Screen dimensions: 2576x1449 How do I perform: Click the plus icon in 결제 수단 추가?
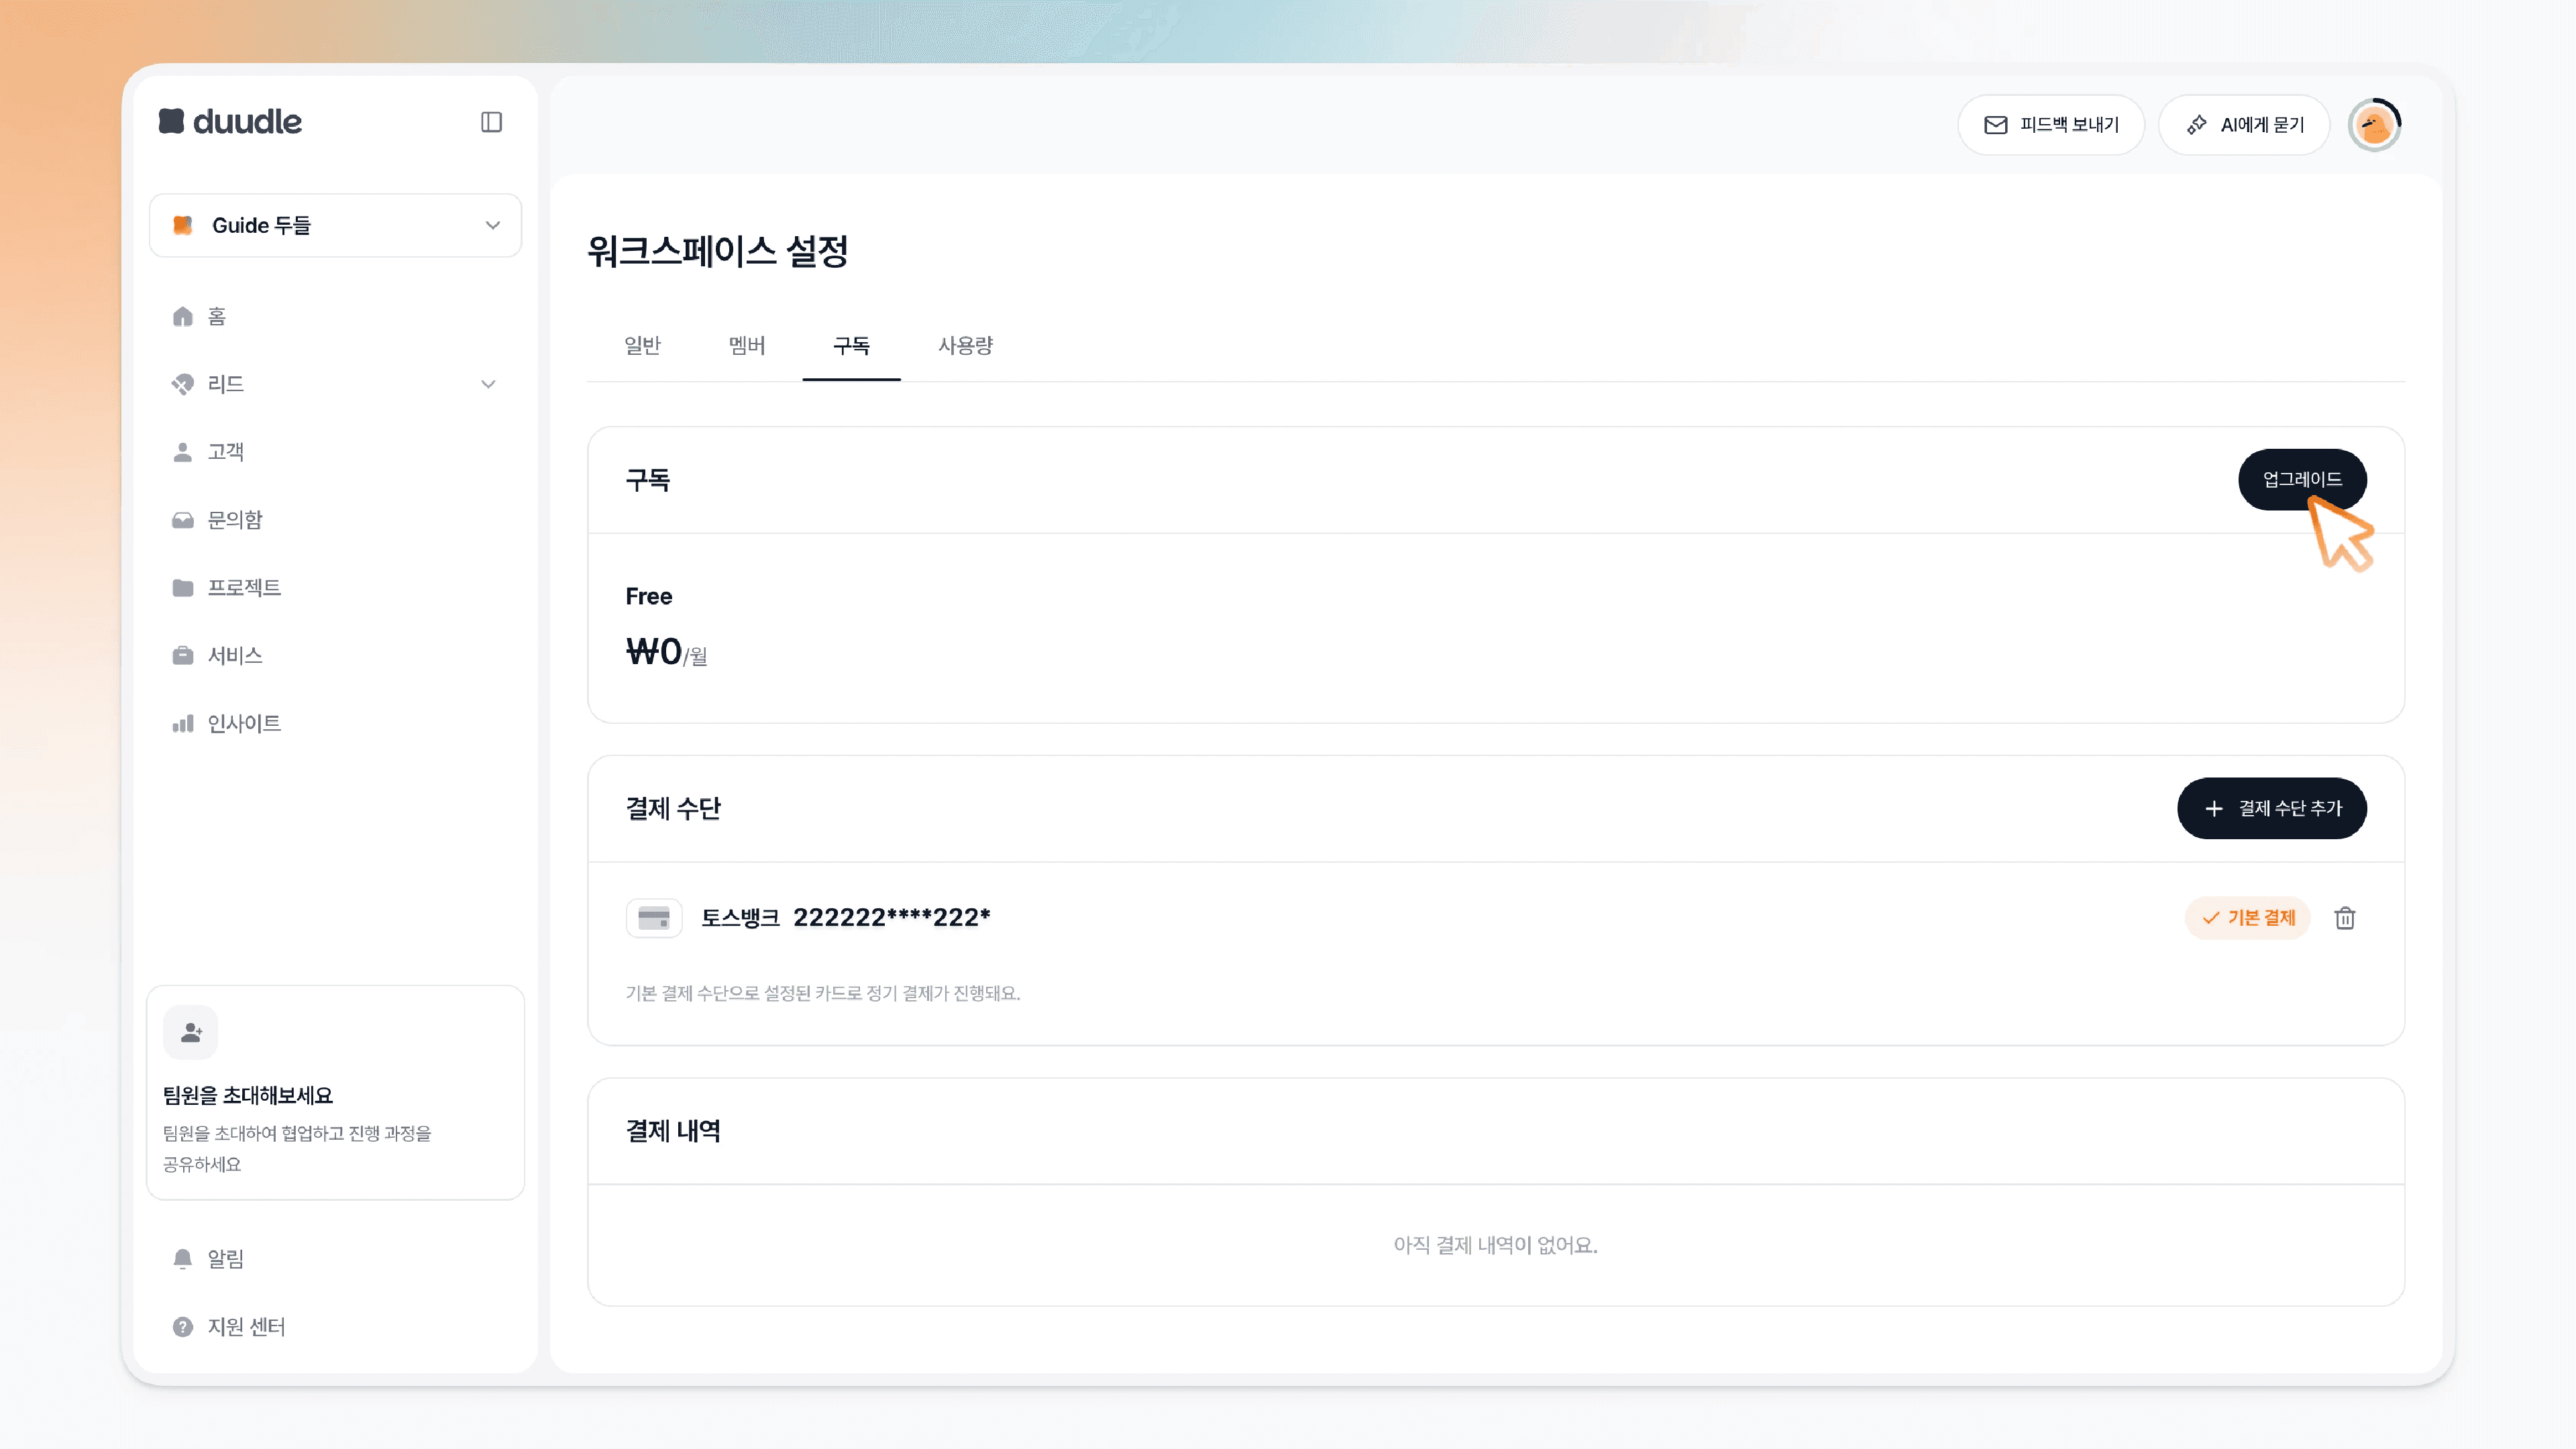click(2214, 808)
